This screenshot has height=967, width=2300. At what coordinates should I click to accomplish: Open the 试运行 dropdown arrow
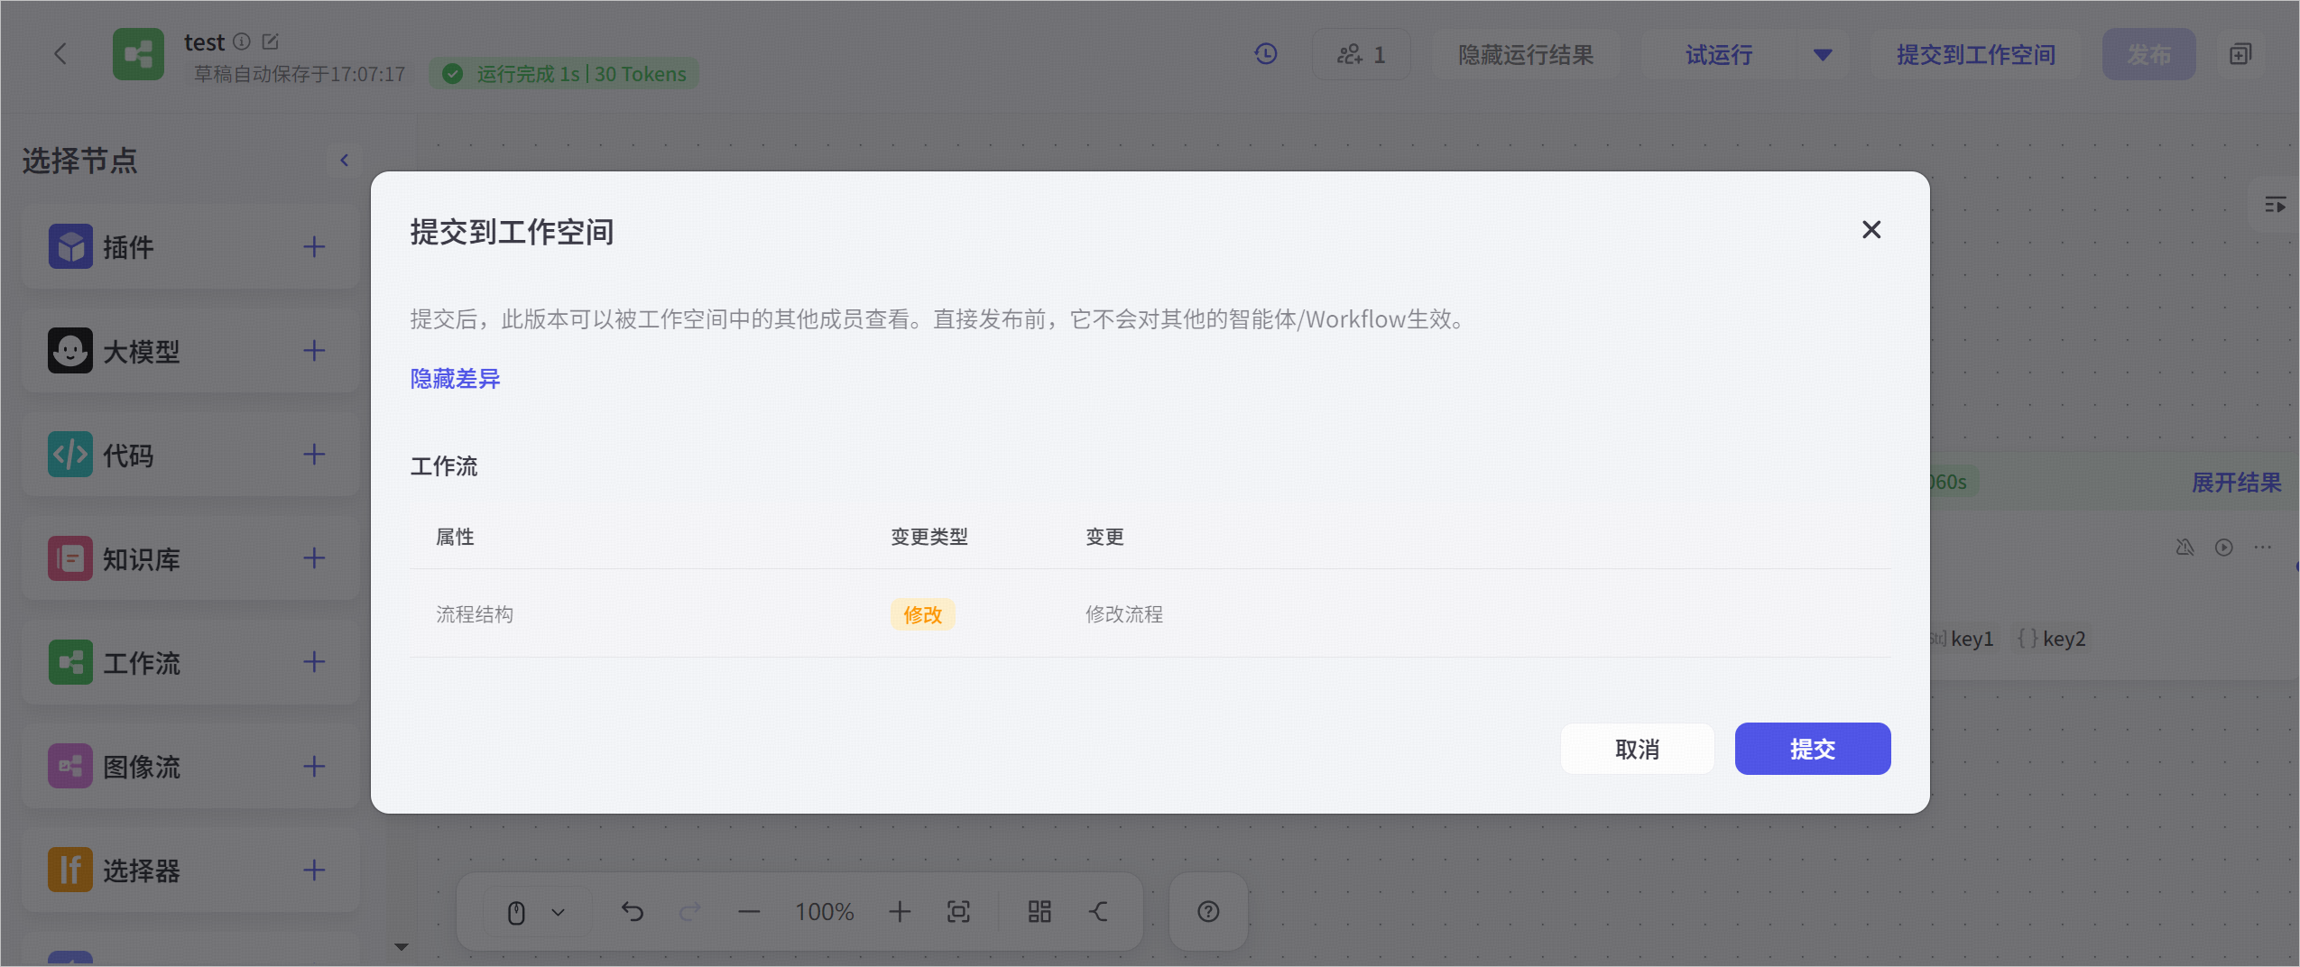pyautogui.click(x=1822, y=55)
